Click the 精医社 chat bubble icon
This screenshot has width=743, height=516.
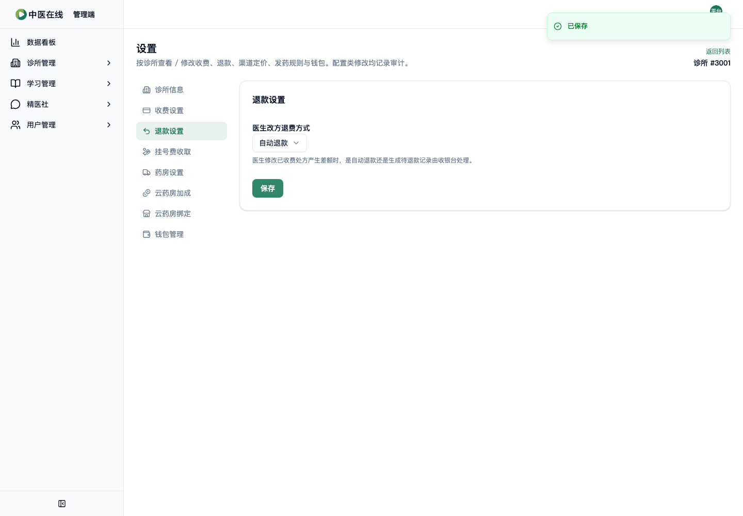click(15, 104)
